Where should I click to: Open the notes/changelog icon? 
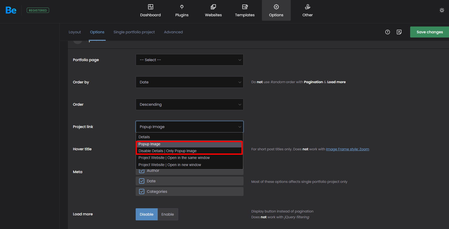[x=399, y=32]
